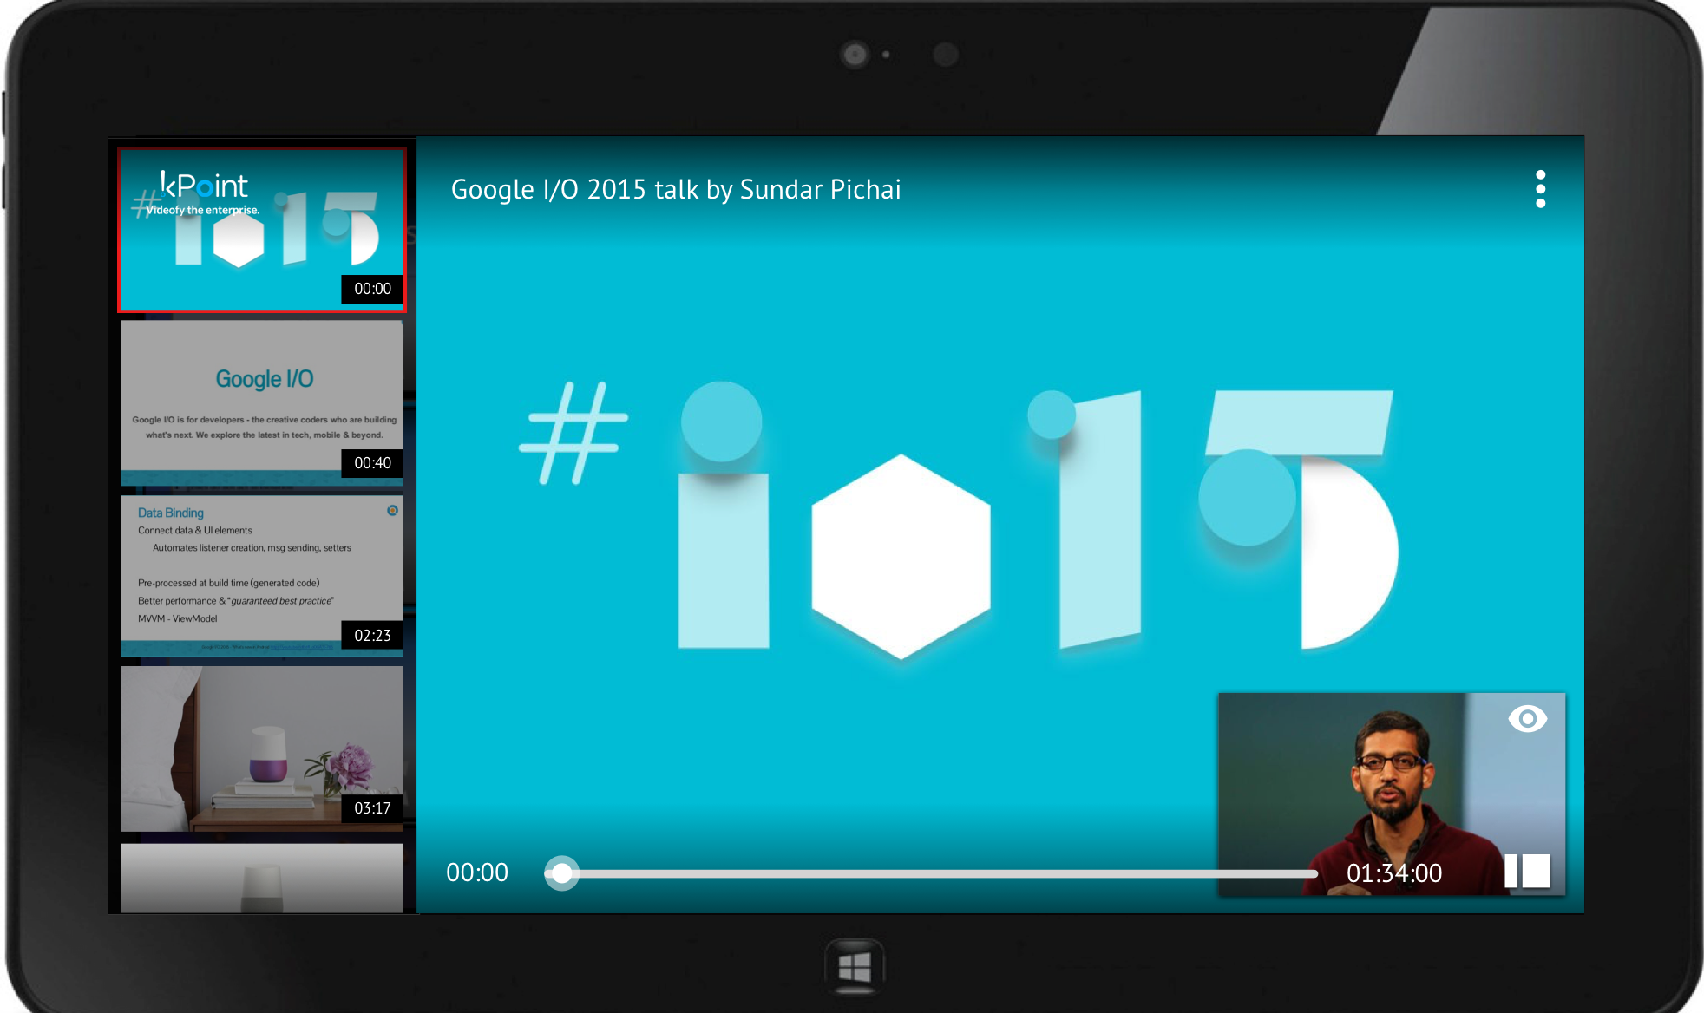Image resolution: width=1704 pixels, height=1013 pixels.
Task: Click the seek slider handle
Action: click(562, 872)
